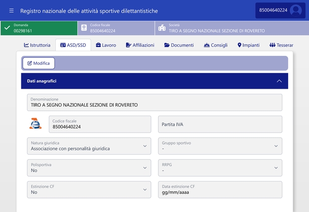Switch to the Lavoro tab
309x212 pixels.
pos(106,45)
